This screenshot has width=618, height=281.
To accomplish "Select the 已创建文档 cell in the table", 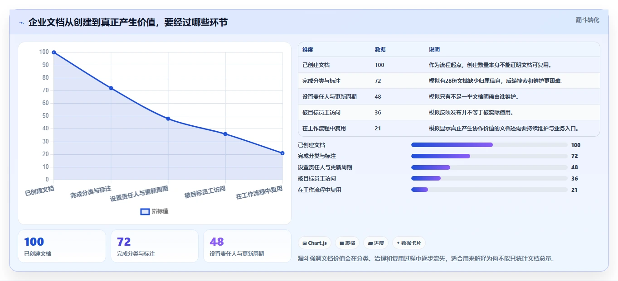I will [x=316, y=65].
